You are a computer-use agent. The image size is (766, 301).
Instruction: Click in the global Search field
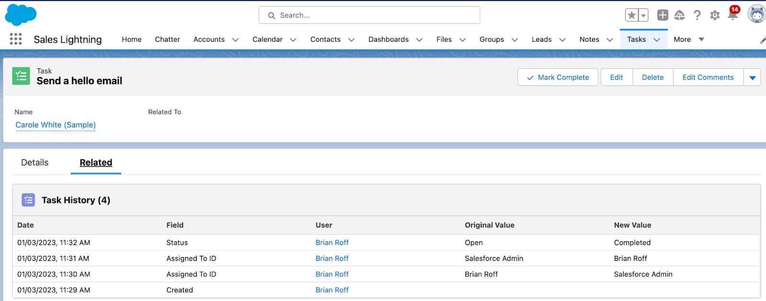coord(369,15)
